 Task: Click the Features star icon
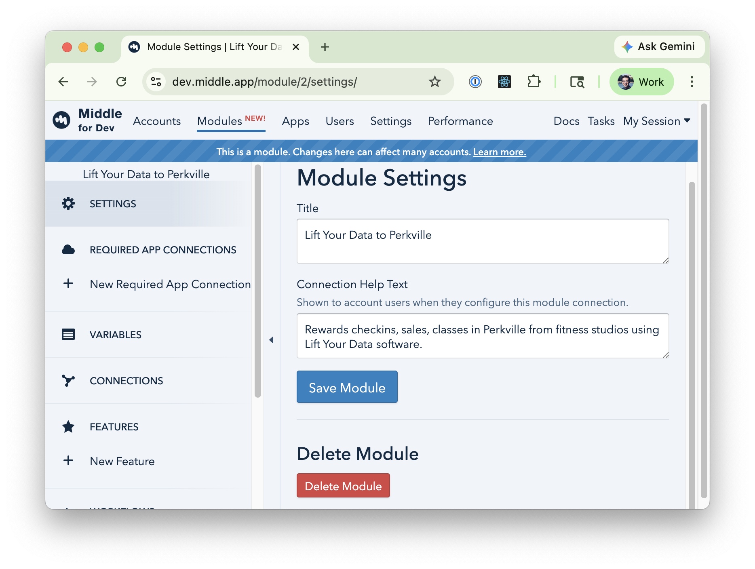(x=68, y=427)
